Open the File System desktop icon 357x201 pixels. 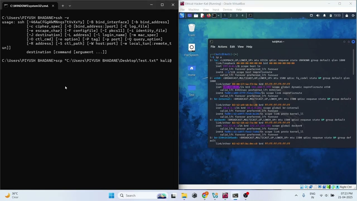click(191, 50)
